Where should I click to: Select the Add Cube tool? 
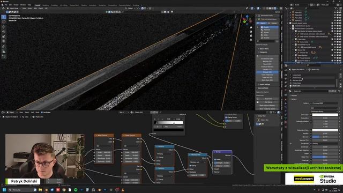point(4,56)
